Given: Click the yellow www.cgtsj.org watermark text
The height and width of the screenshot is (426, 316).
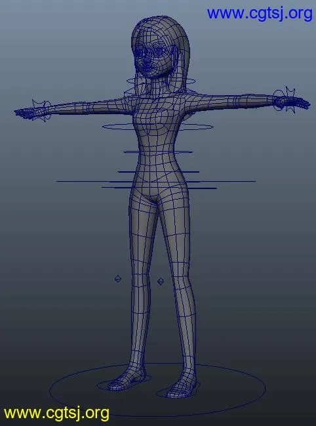Looking at the screenshot, I should tap(56, 414).
